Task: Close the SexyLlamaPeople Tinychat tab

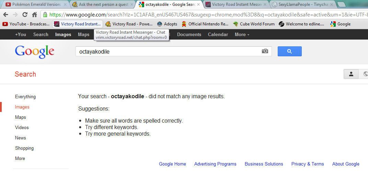Action: [x=332, y=4]
